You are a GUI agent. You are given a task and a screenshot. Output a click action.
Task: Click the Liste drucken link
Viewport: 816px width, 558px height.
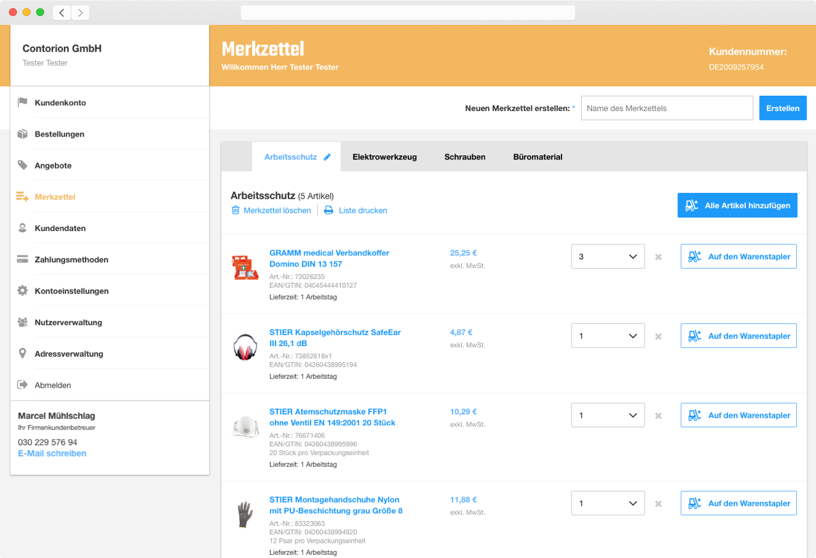coord(363,210)
